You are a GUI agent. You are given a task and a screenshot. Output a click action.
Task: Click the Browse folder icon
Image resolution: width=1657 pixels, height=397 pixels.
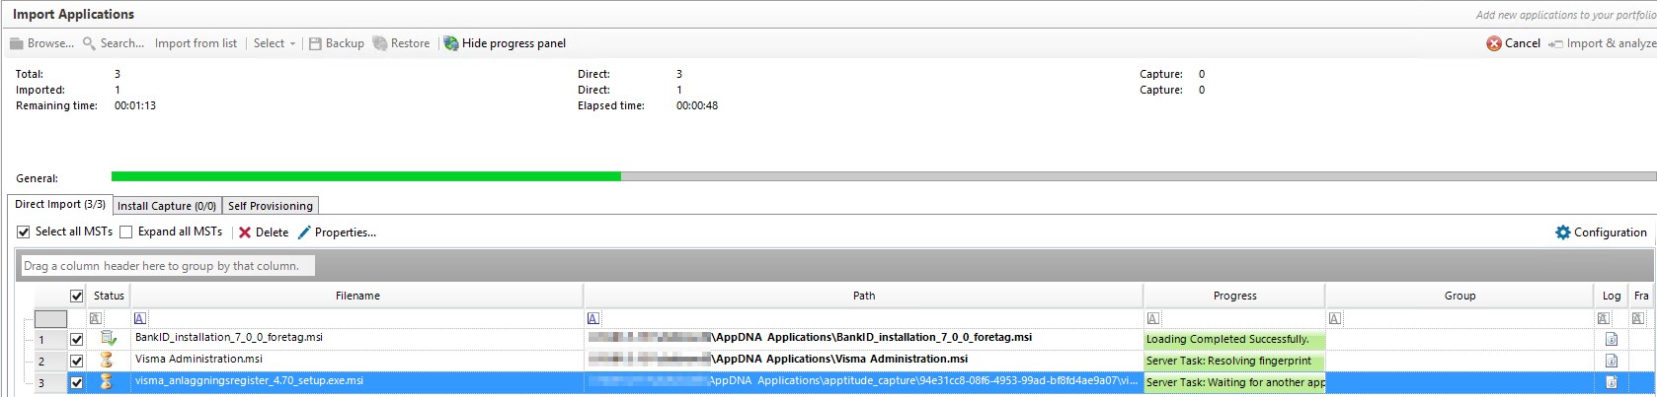pos(17,43)
